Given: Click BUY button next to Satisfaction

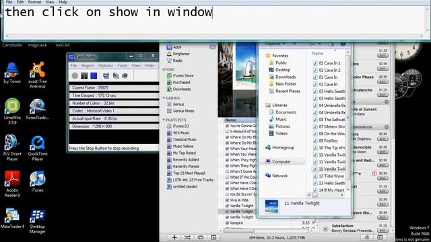Looking at the screenshot, I should [x=383, y=231].
